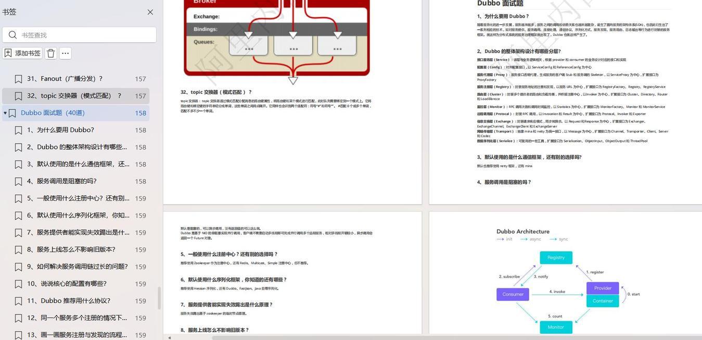Click bookmark icon beside 32、topic 交换器
Image resolution: width=702 pixels, height=340 pixels.
18,96
